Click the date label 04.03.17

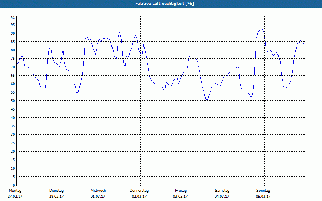pos(222,197)
